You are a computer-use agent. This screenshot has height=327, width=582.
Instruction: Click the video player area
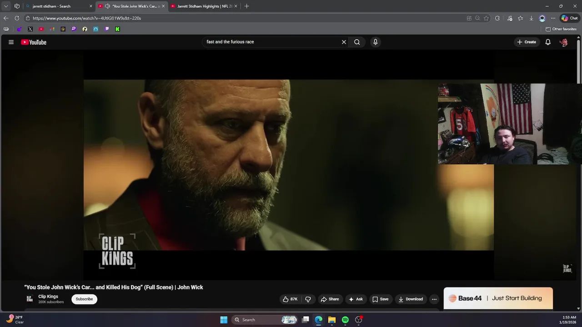[289, 165]
